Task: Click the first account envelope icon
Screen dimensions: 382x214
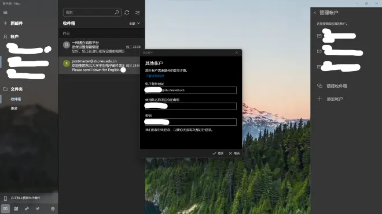Action: pos(319,36)
